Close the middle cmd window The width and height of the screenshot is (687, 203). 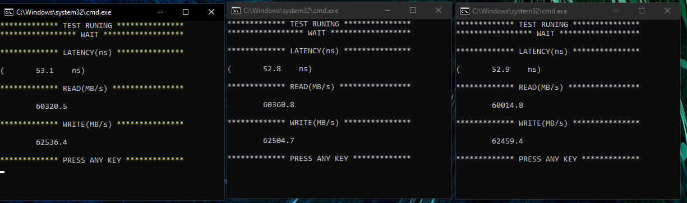[438, 11]
